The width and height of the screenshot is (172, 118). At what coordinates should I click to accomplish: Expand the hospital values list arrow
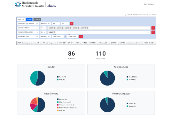point(148,32)
